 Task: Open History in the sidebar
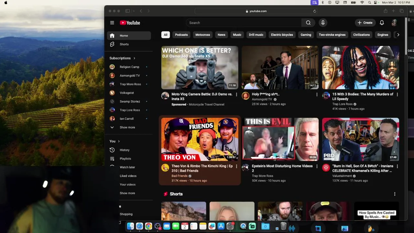tap(129, 150)
